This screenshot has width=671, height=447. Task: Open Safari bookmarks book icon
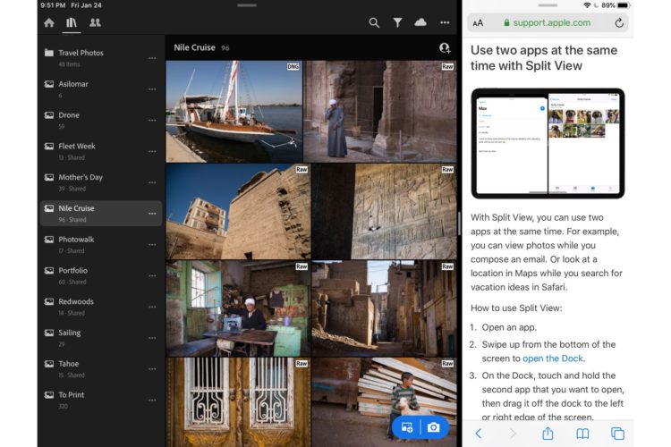pyautogui.click(x=582, y=434)
